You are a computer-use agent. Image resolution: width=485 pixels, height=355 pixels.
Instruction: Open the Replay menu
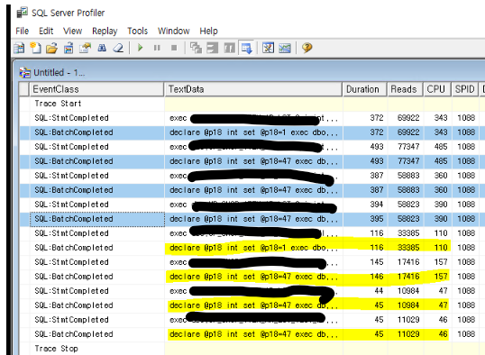pos(105,32)
